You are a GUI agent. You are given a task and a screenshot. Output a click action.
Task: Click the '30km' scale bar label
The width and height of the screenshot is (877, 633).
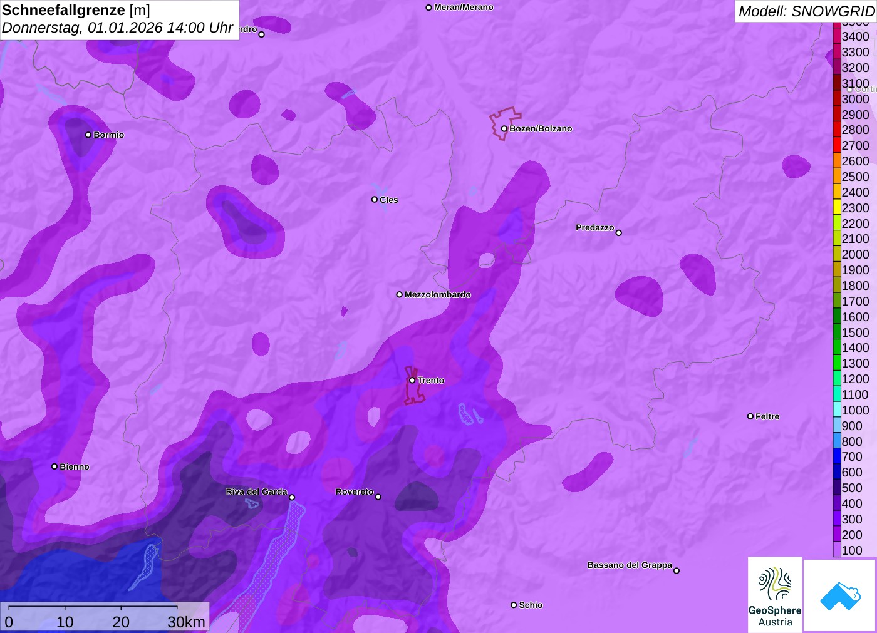(x=186, y=622)
